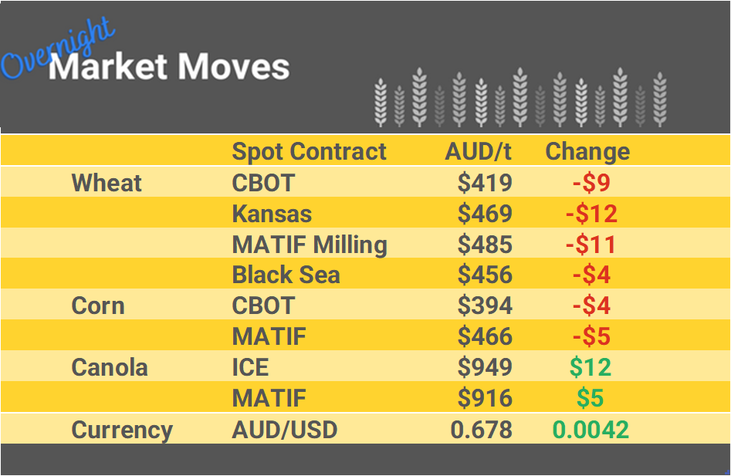Screen dimensions: 731x476
Task: Select the "Change" column header
Action: (x=587, y=152)
